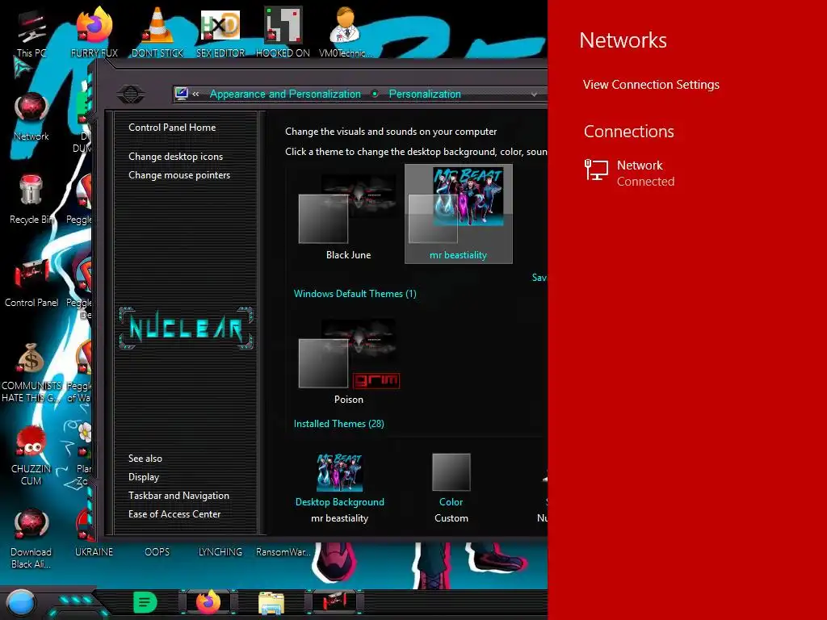Select the Network desktop icon
The image size is (827, 620).
point(31,116)
